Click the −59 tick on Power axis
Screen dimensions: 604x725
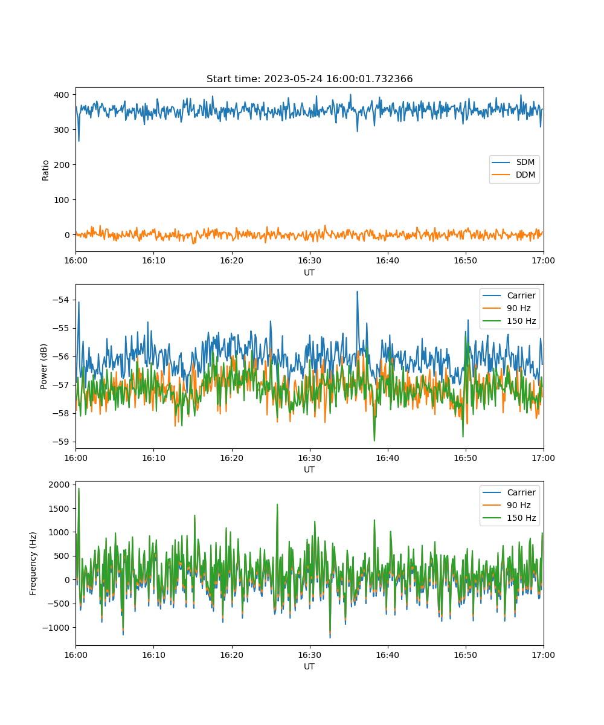point(63,442)
